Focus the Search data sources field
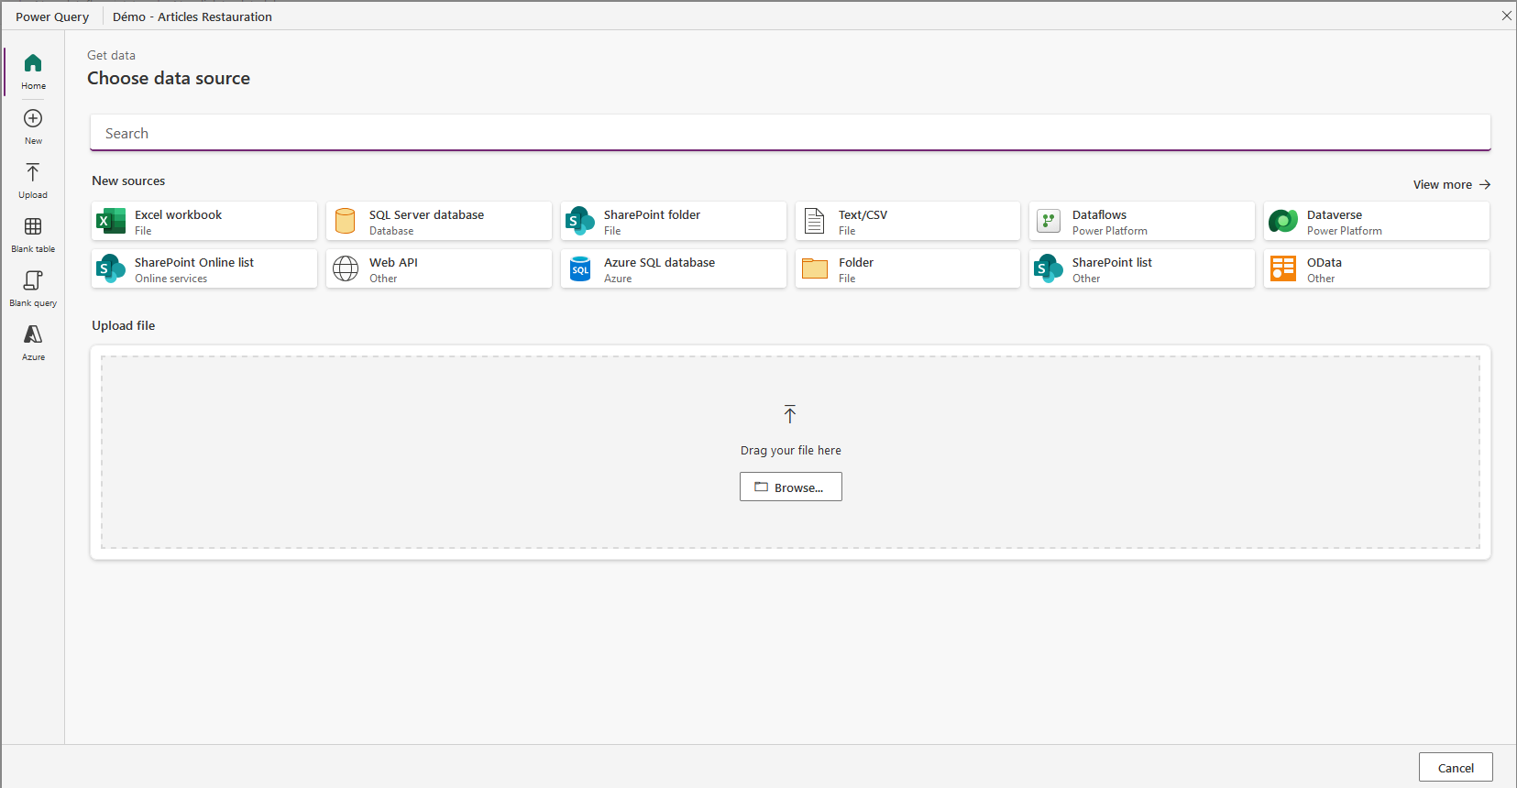The height and width of the screenshot is (788, 1517). pyautogui.click(x=790, y=133)
